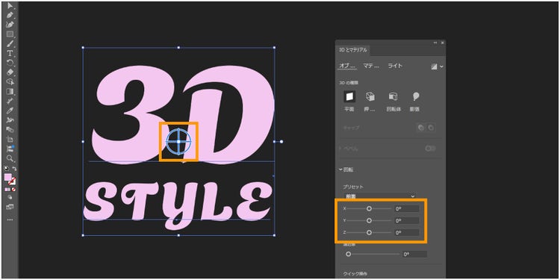The height and width of the screenshot is (280, 560).
Task: Select the Type tool
Action: (10, 54)
